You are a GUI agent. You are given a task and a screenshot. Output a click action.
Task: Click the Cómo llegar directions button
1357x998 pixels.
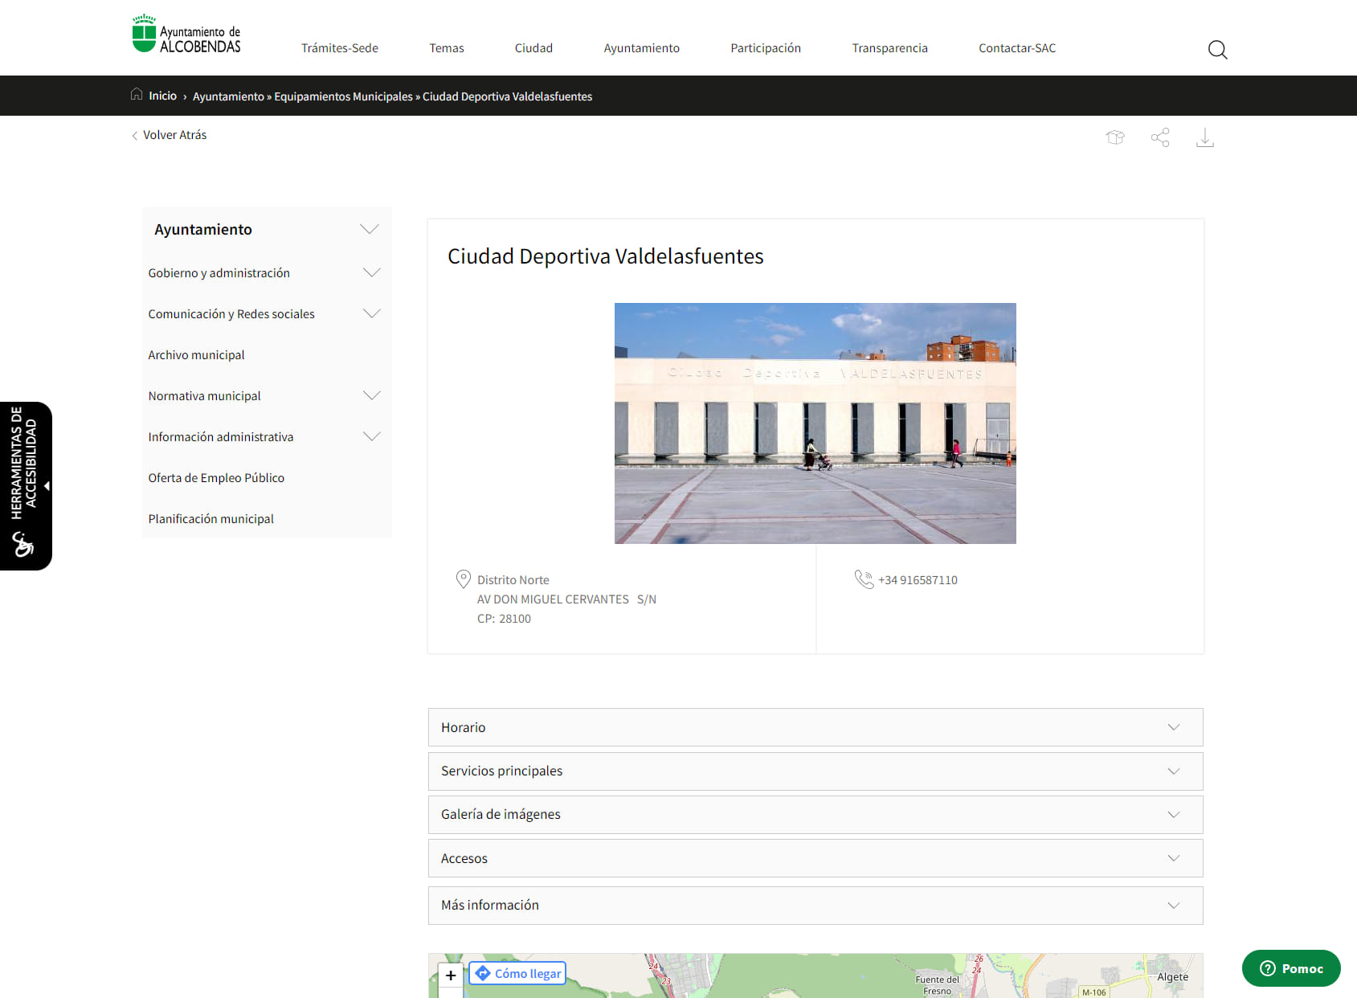(517, 973)
